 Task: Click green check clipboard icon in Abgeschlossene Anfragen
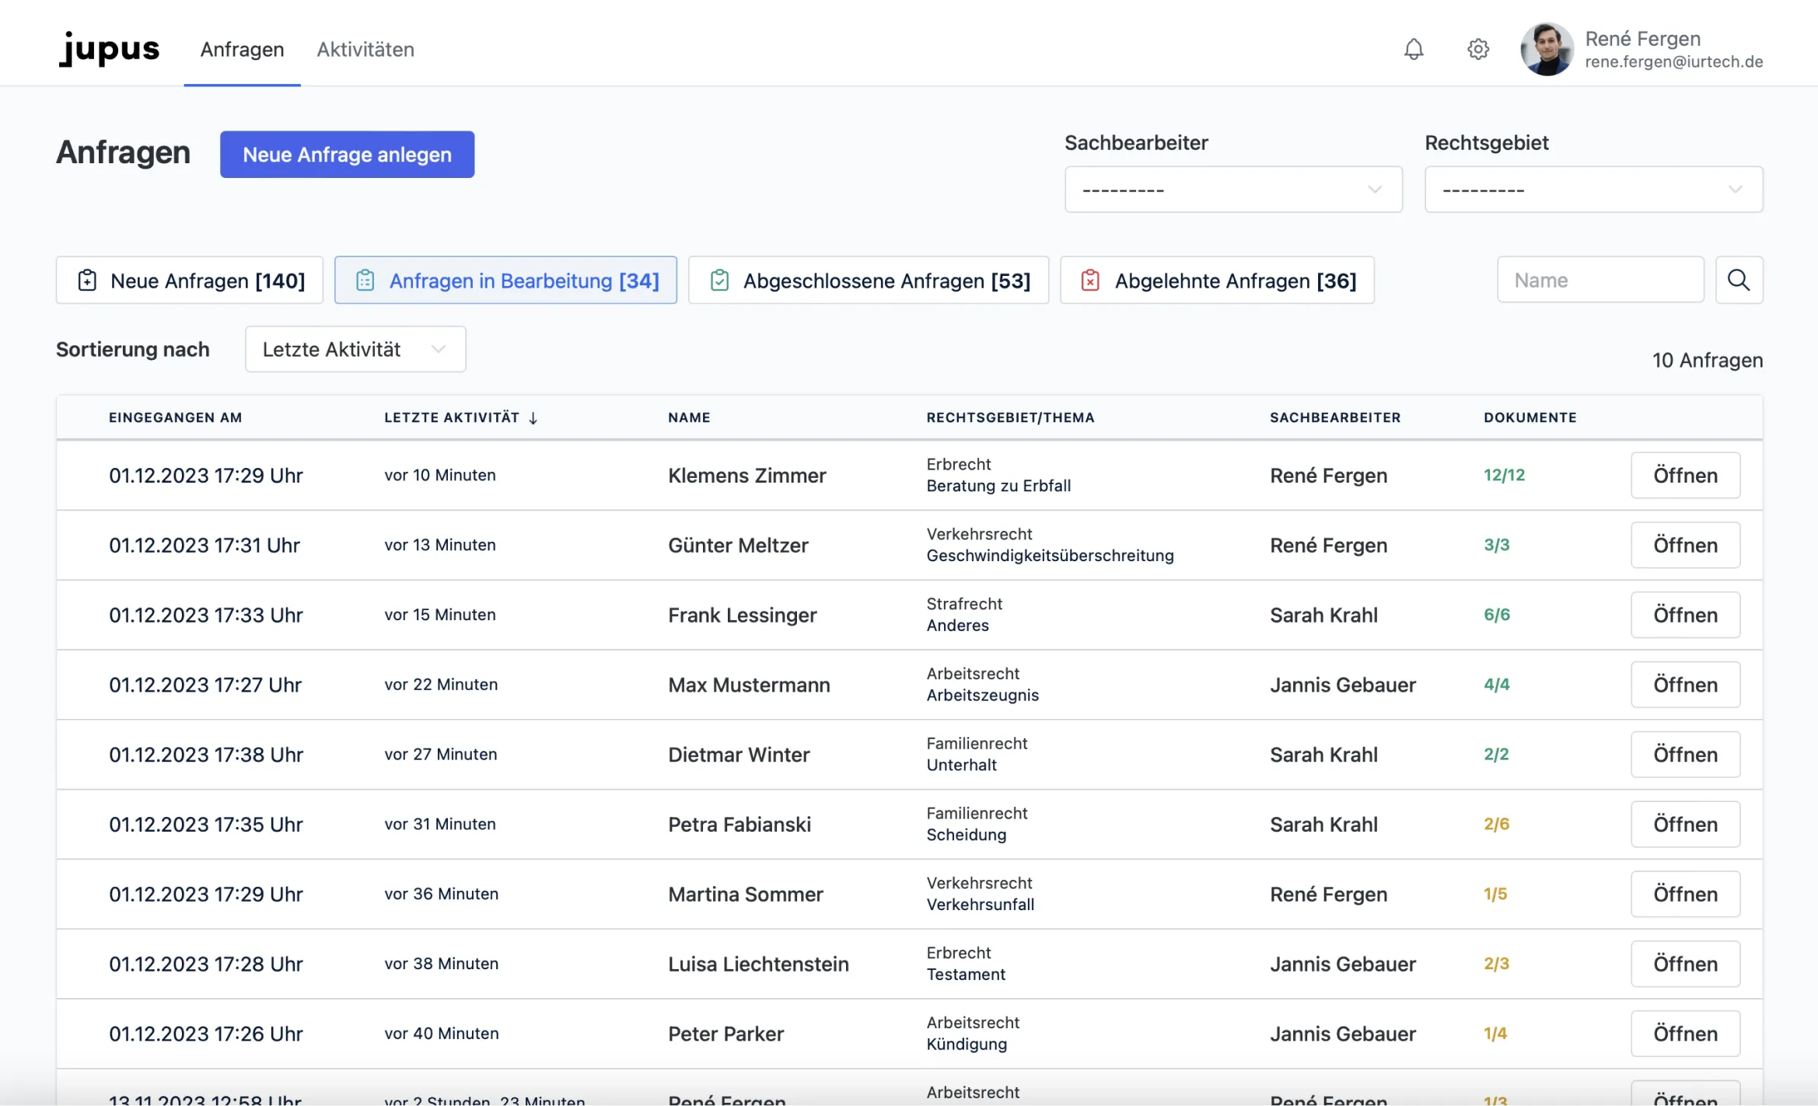point(719,280)
